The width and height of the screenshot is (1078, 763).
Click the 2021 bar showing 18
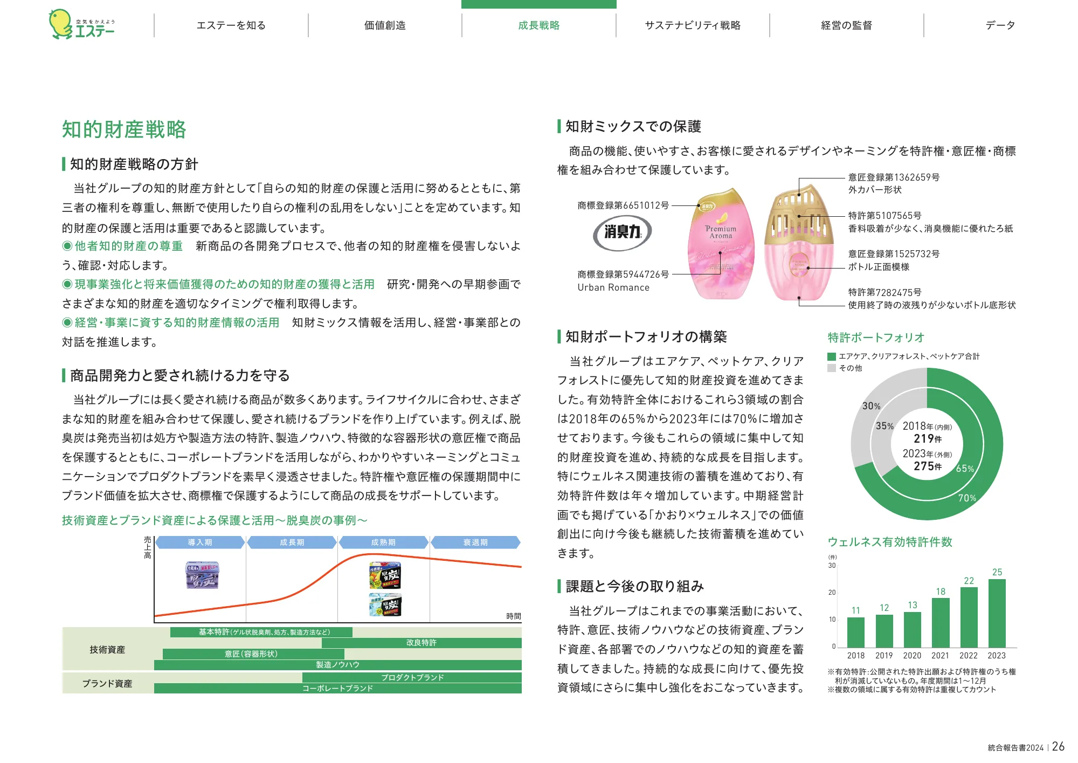tap(941, 623)
